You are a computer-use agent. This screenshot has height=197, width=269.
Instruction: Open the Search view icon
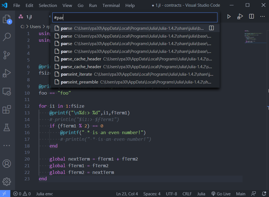coord(7,37)
